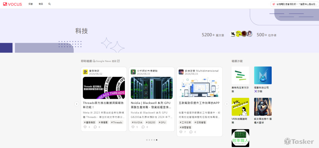Image resolution: width=319 pixels, height=148 pixels.
Task: Open the yellow avatar of the Threads article author
Action: tap(85, 72)
